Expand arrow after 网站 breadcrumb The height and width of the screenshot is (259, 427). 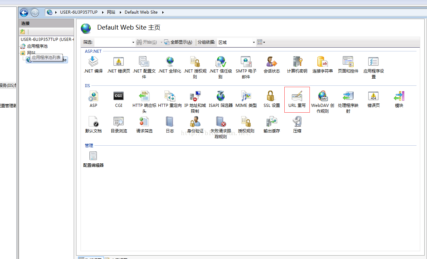click(x=120, y=12)
